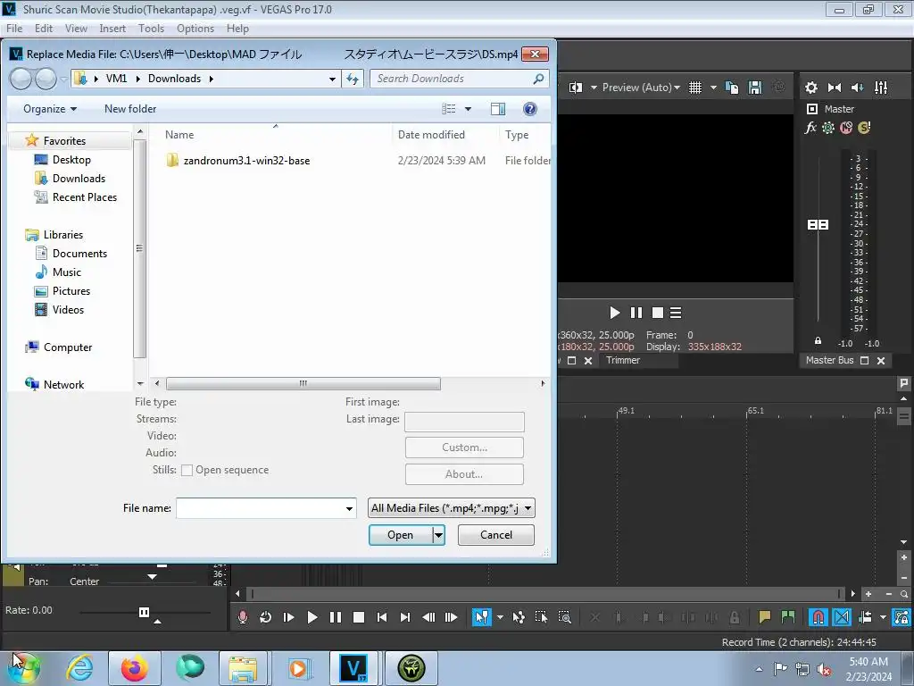Expand the File name history dropdown

[x=349, y=508]
